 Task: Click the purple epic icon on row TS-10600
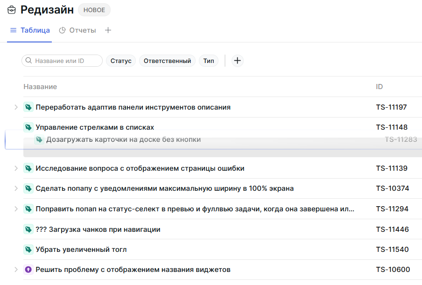(28, 270)
